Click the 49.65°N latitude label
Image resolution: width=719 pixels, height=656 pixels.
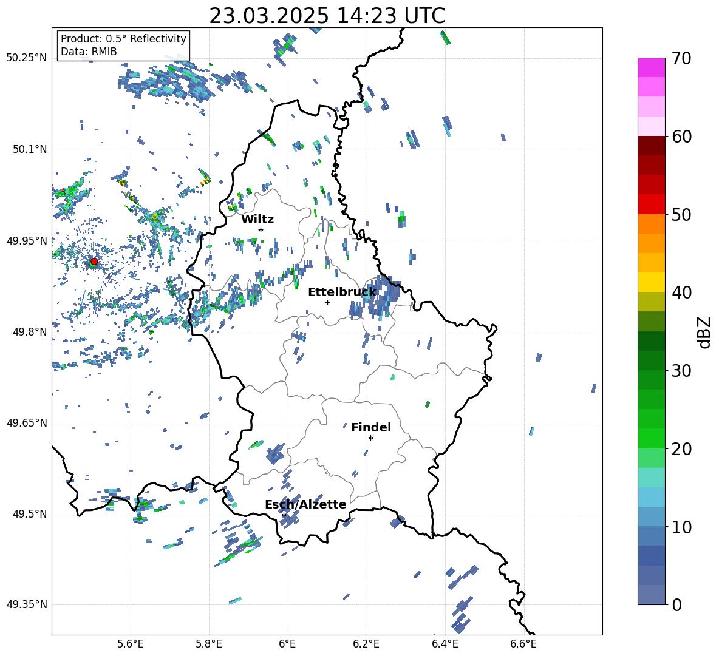(x=27, y=423)
